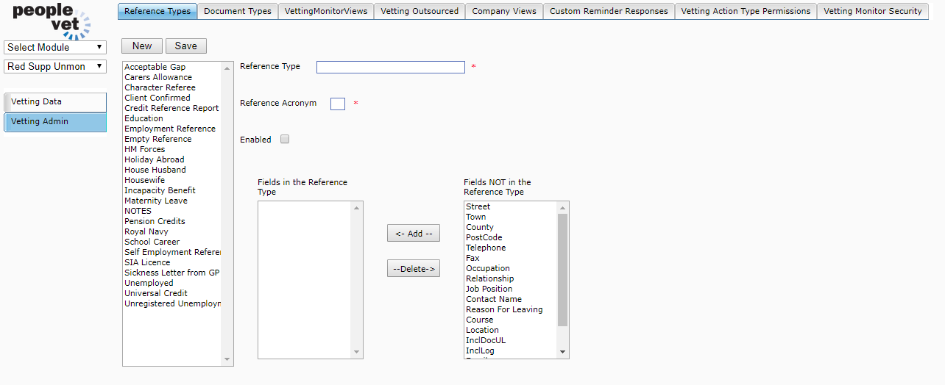Open the Select Module dropdown
Screen dimensions: 945x385
55,47
